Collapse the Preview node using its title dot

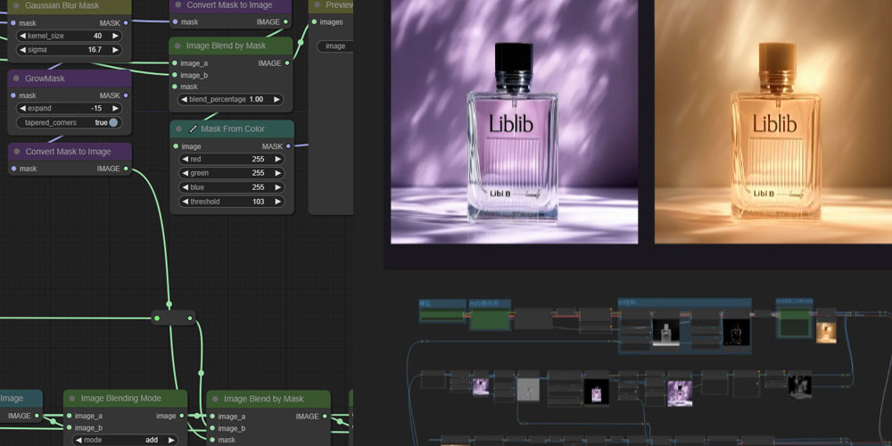(x=317, y=5)
